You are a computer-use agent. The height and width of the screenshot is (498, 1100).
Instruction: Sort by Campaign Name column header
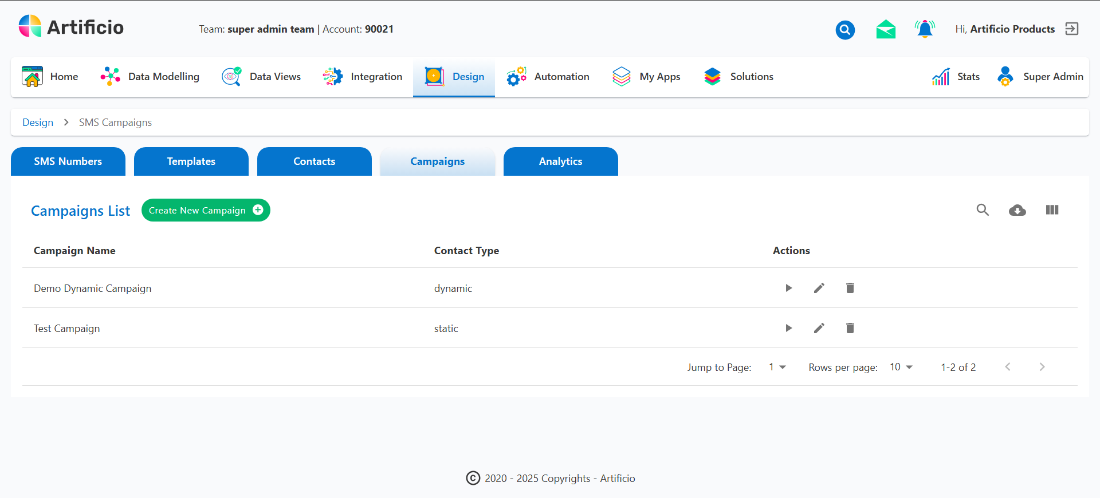click(x=74, y=251)
